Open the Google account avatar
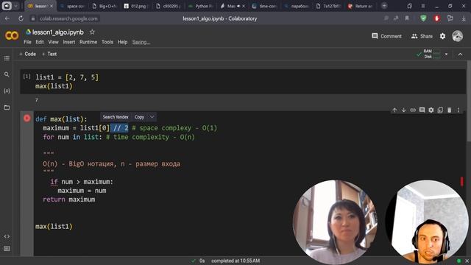The image size is (471, 265). coord(458,36)
